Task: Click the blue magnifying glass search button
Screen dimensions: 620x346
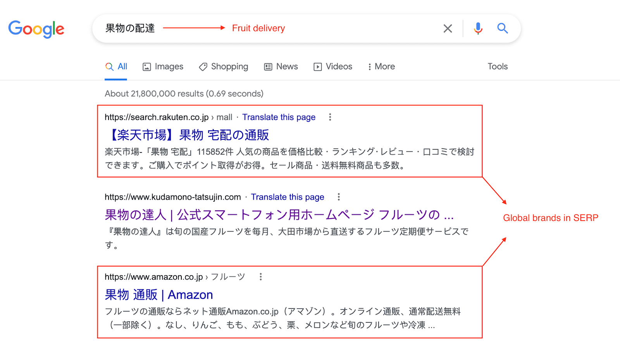Action: [503, 28]
